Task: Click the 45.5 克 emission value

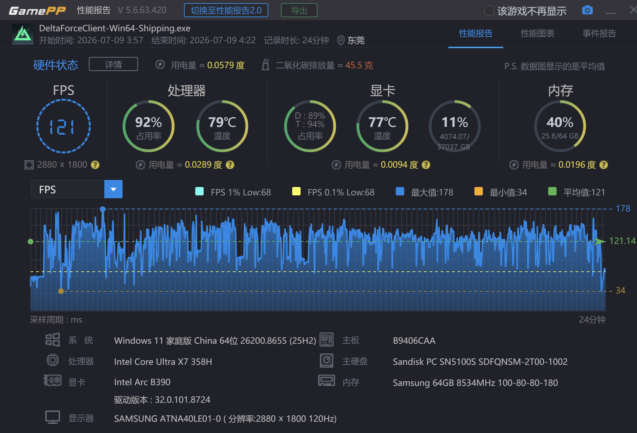Action: 359,65
